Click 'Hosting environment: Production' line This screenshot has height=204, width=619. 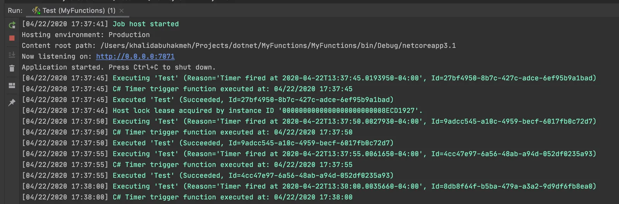click(x=85, y=35)
